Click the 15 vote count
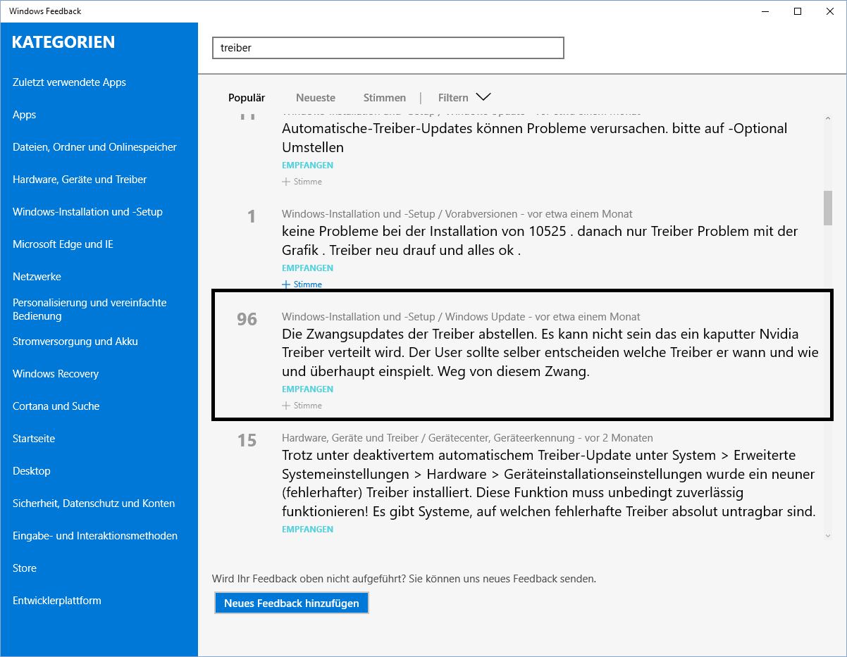847x657 pixels. tap(247, 440)
